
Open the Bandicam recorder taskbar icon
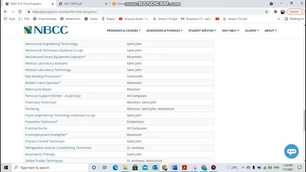click(214, 168)
